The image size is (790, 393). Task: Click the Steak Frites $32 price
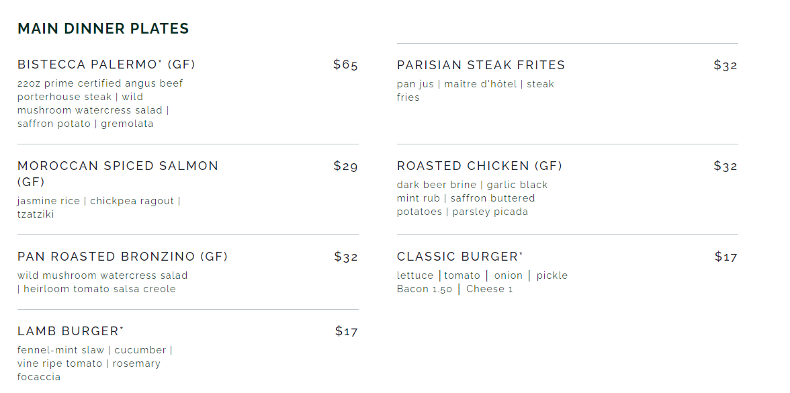click(725, 65)
